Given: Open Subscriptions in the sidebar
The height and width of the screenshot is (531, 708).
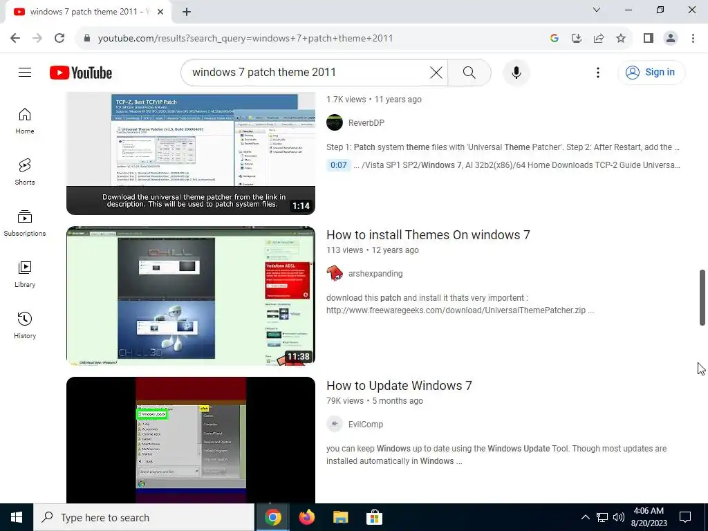Looking at the screenshot, I should coord(25,223).
